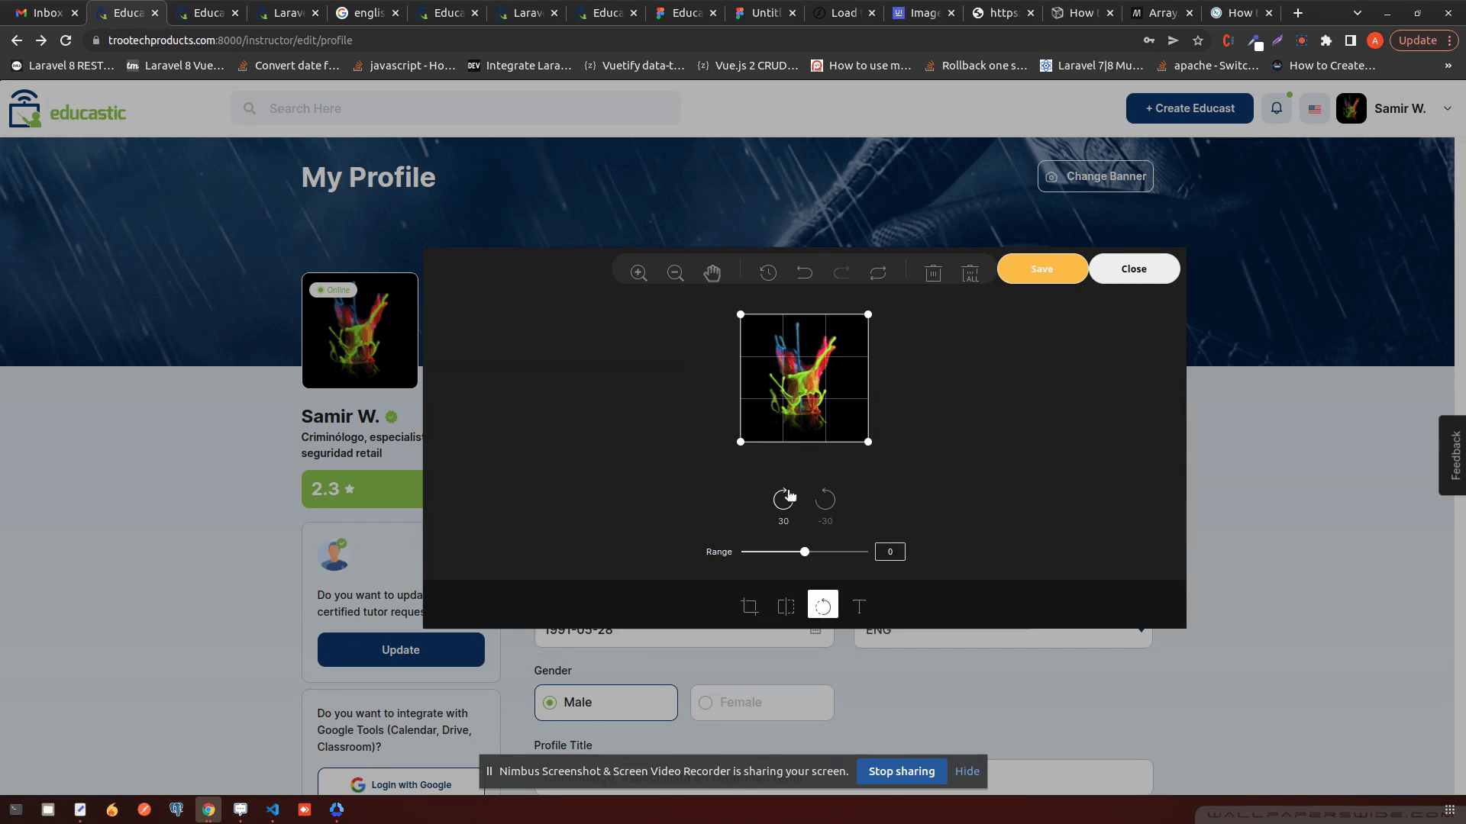This screenshot has width=1466, height=824.
Task: Open Visual Studio Code from the taskbar
Action: (273, 810)
